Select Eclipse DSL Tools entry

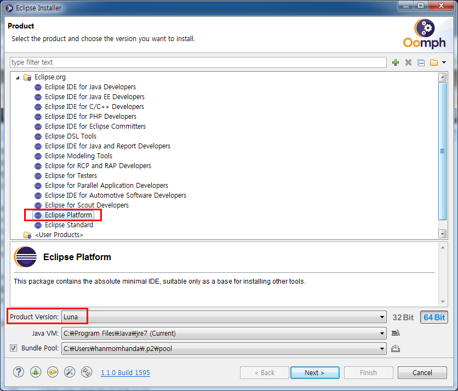[71, 136]
